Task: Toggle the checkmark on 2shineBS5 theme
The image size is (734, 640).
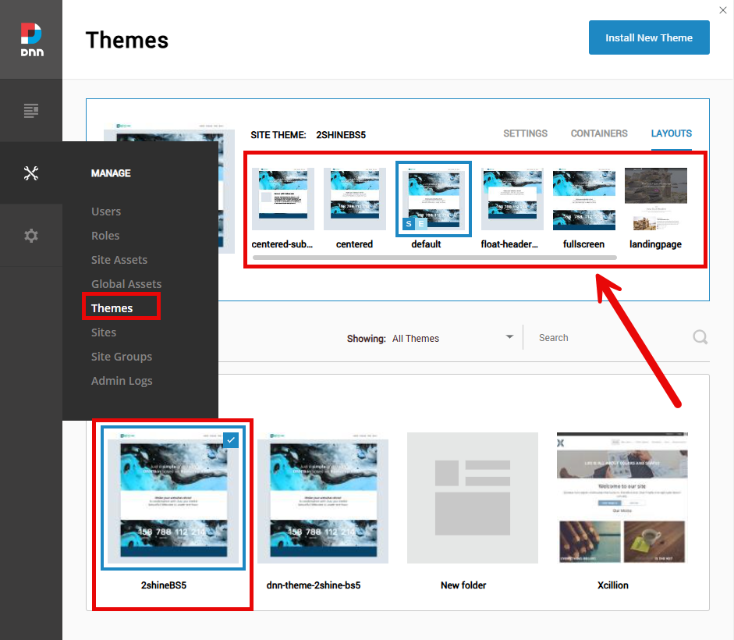Action: pos(231,440)
